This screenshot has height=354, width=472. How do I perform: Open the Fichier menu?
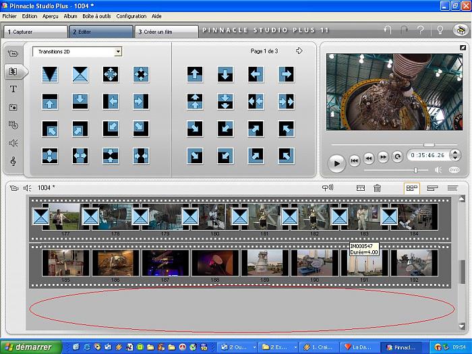click(x=9, y=16)
